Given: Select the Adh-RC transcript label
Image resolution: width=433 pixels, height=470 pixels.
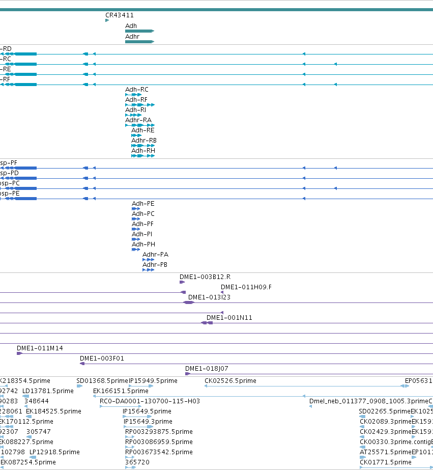Looking at the screenshot, I should point(136,89).
